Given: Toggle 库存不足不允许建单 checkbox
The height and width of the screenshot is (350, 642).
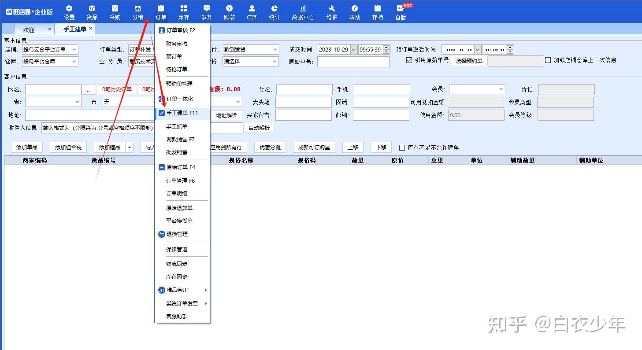Looking at the screenshot, I should pos(402,148).
